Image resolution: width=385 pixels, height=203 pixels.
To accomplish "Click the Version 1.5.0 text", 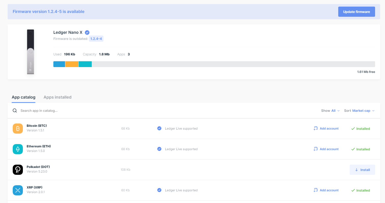I will [36, 151].
